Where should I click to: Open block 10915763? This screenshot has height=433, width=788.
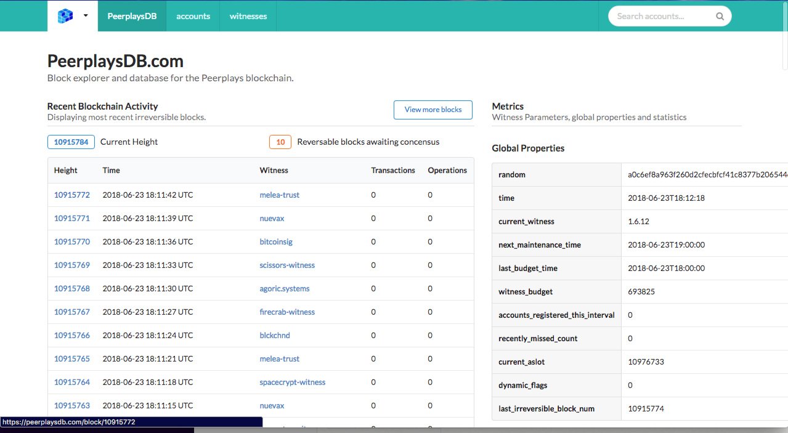[72, 406]
